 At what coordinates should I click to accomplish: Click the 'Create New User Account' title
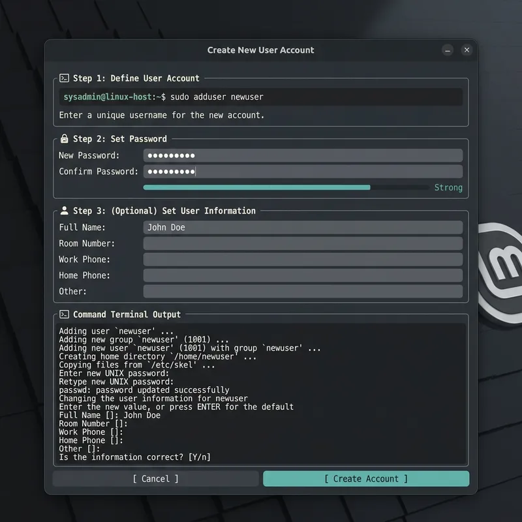(260, 50)
